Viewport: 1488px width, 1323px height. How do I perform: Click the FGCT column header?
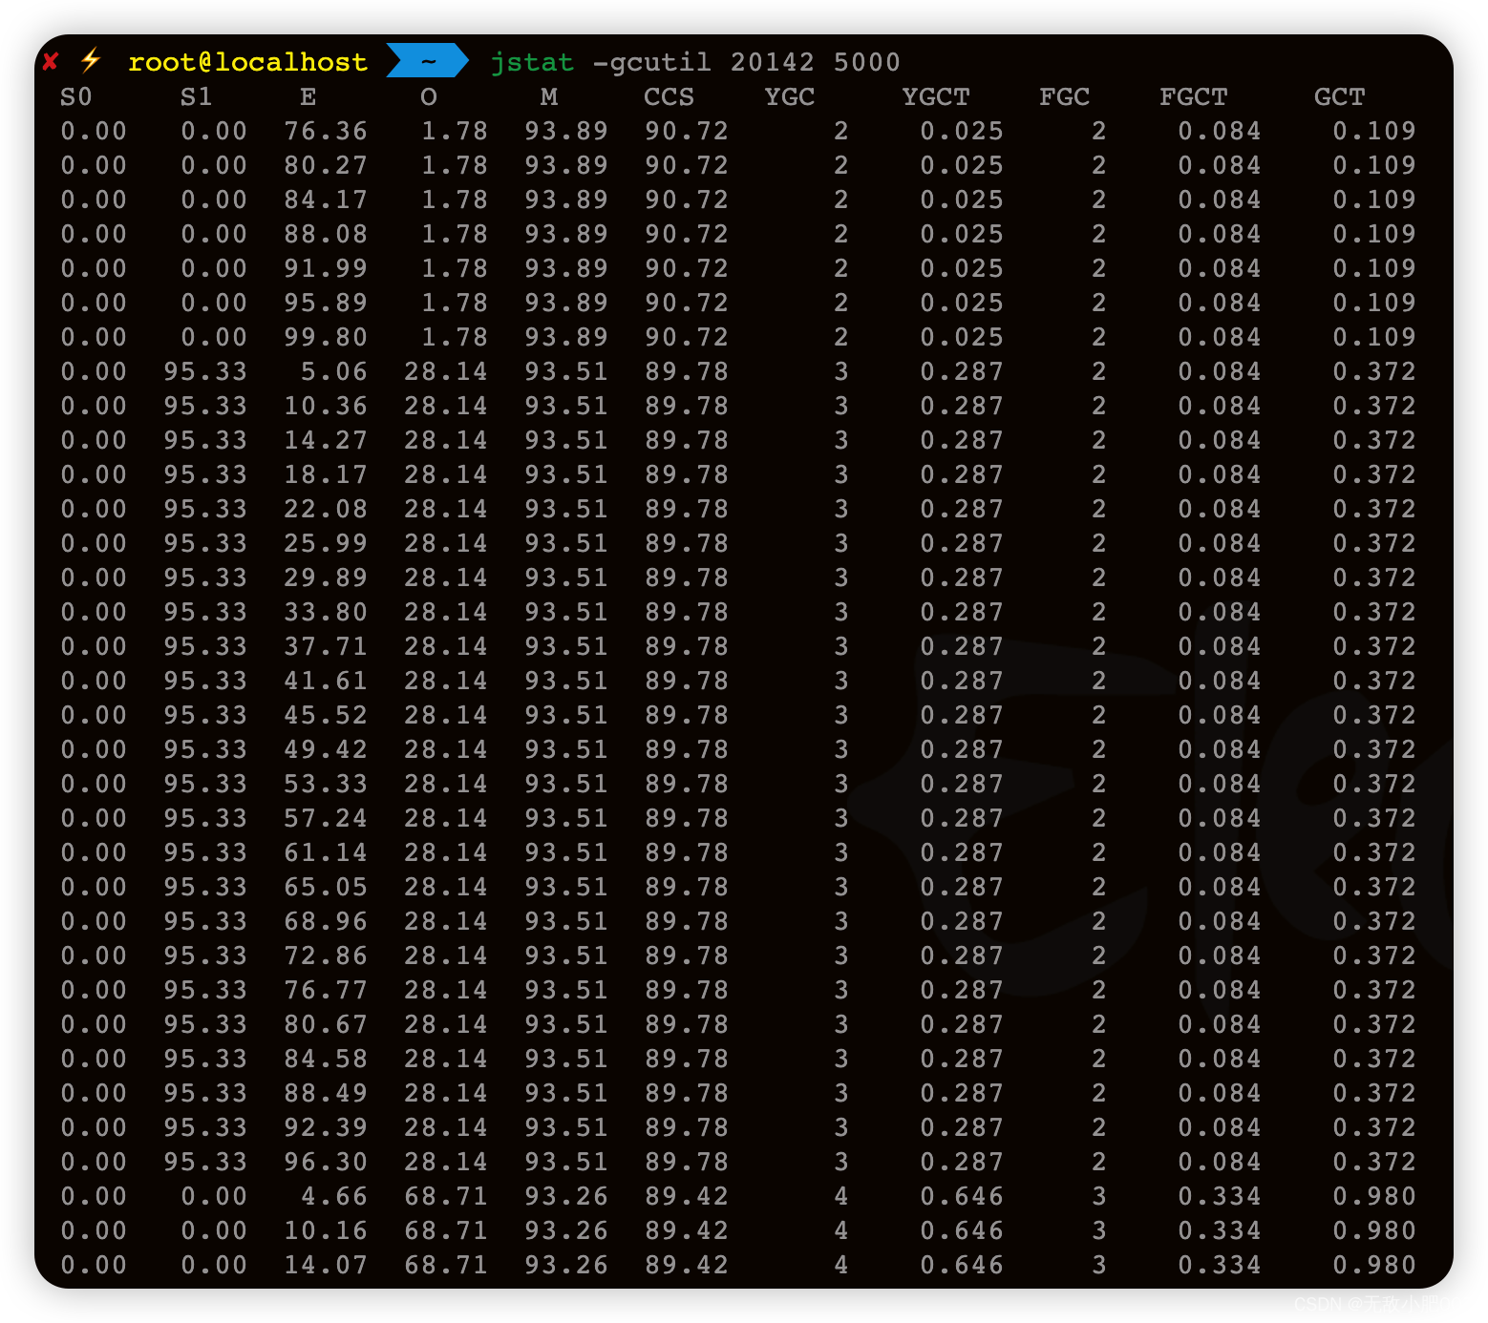tap(1194, 96)
